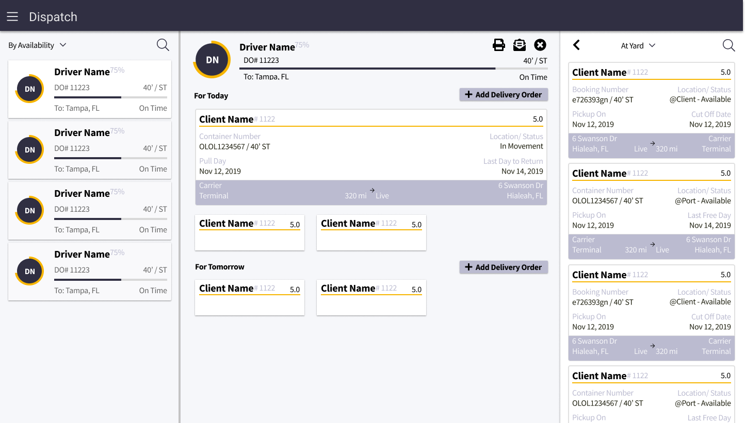
Task: Close the driver detail panel with the X icon
Action: [540, 45]
